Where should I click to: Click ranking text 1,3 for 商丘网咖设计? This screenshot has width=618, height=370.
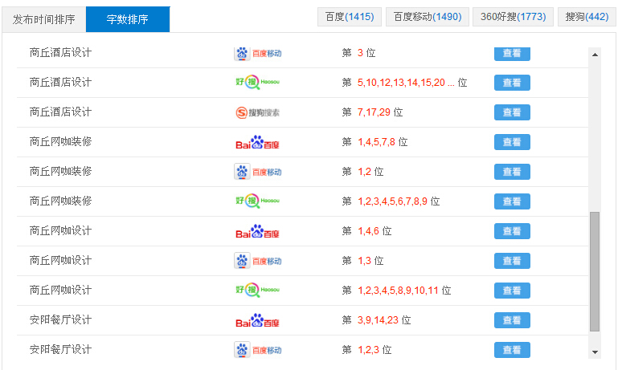pos(364,261)
